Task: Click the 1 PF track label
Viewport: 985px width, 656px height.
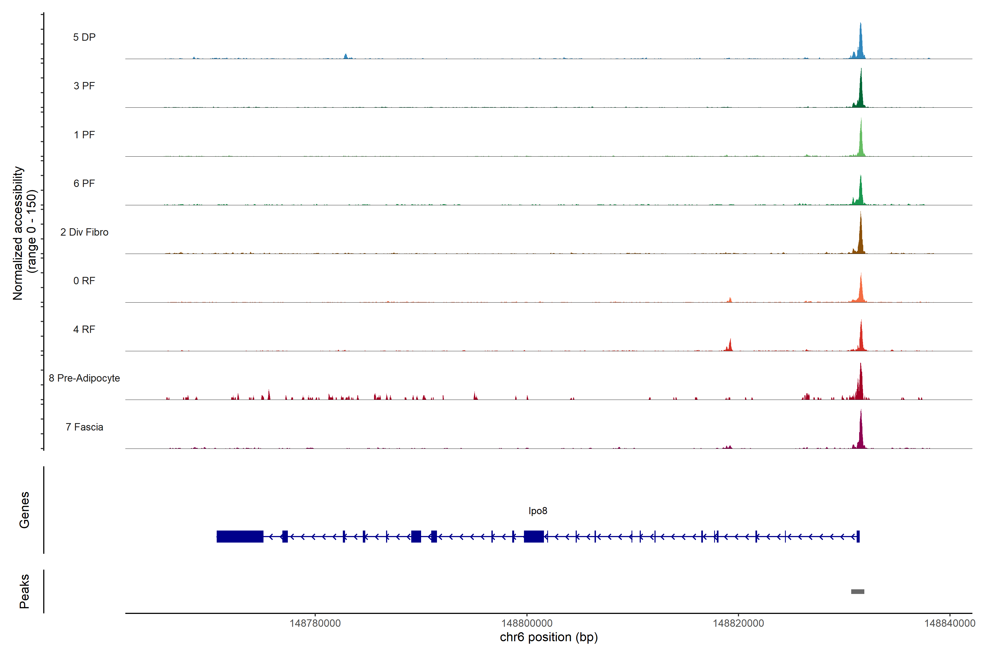Action: point(84,135)
